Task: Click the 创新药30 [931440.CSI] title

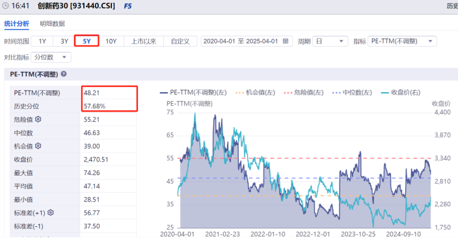Action: [76, 6]
